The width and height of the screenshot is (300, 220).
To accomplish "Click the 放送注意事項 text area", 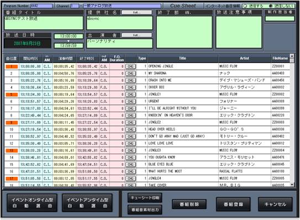I will [239, 32].
